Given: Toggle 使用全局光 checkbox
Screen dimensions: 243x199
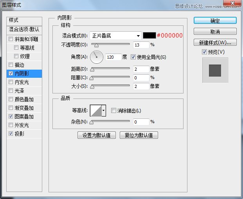Looking at the screenshot, I should (x=133, y=57).
